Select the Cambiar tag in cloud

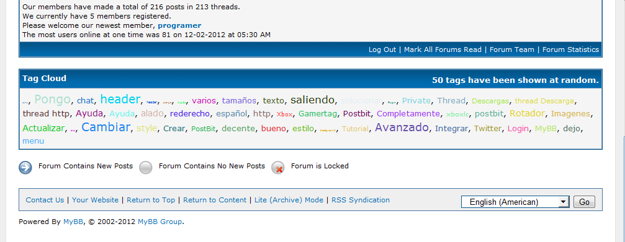pos(106,127)
